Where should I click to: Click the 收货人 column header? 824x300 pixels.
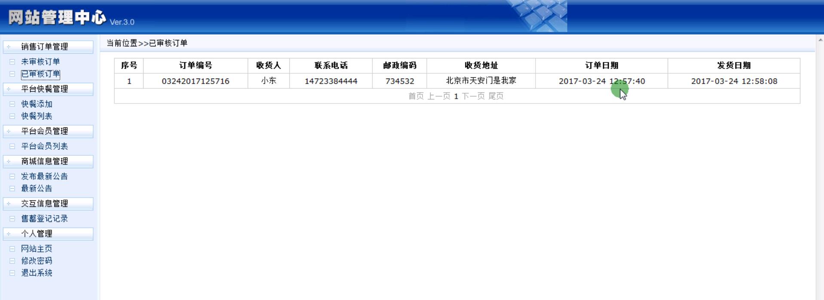click(x=269, y=66)
